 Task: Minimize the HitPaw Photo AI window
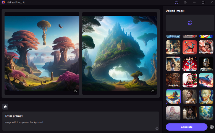pos(194,2)
